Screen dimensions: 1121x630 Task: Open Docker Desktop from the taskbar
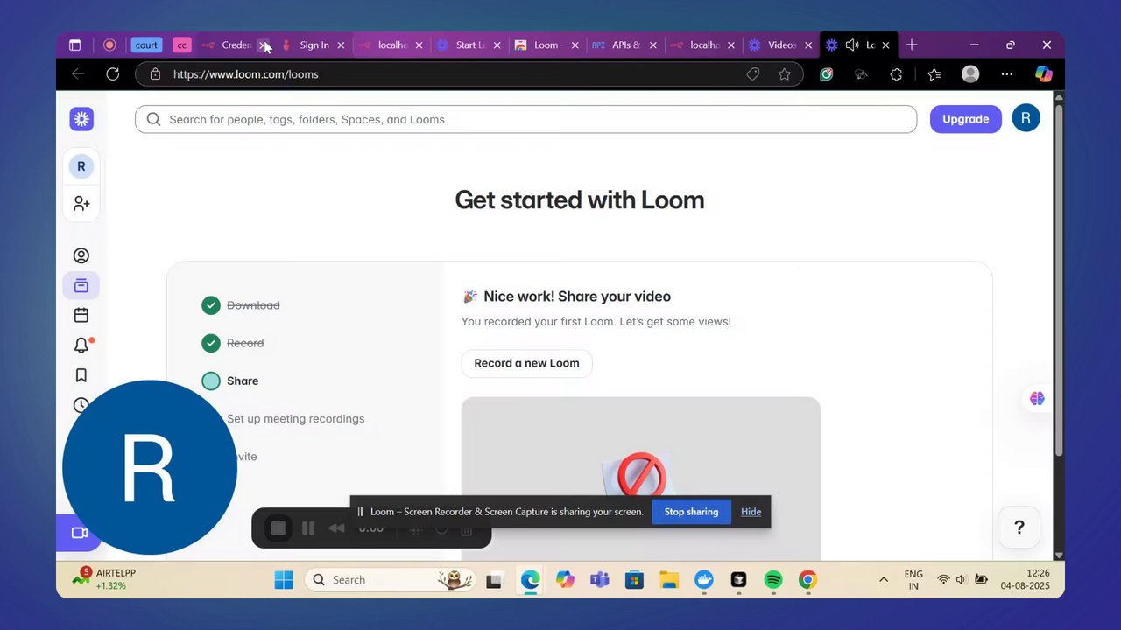(x=703, y=579)
